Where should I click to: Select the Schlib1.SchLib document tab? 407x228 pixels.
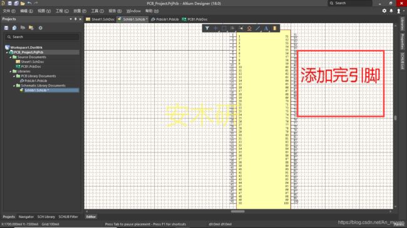click(133, 19)
